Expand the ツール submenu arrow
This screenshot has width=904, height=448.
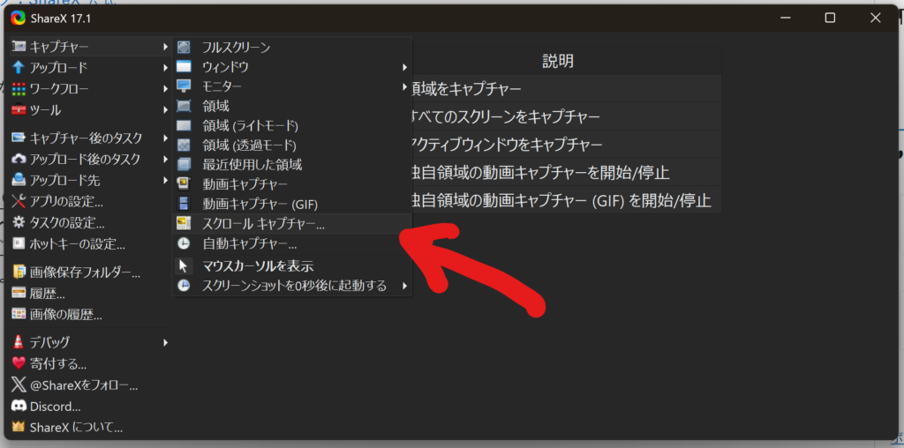(165, 109)
